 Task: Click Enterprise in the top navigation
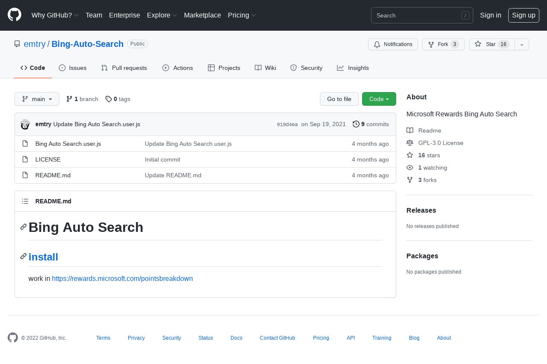coord(124,15)
